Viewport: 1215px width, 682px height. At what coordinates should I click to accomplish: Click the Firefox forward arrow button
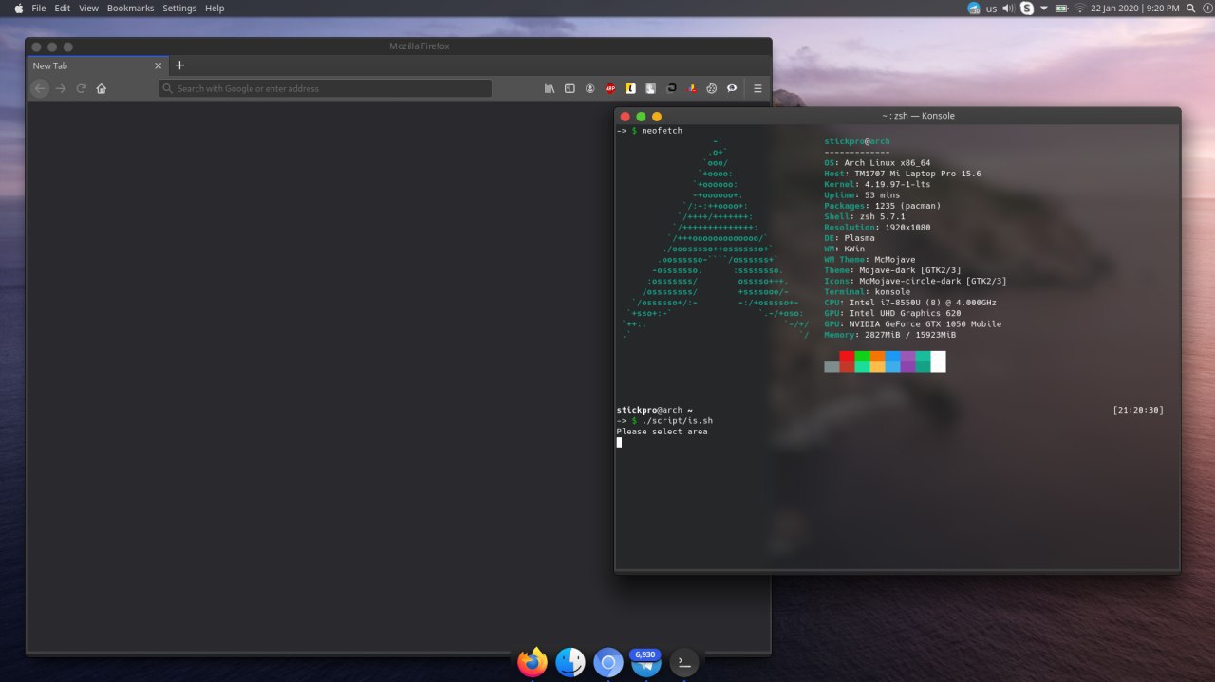[x=61, y=88]
